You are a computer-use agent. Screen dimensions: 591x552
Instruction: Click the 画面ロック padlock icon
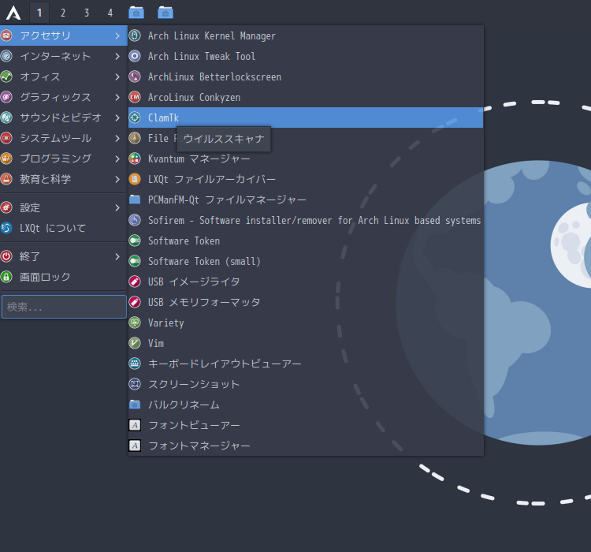[x=6, y=277]
